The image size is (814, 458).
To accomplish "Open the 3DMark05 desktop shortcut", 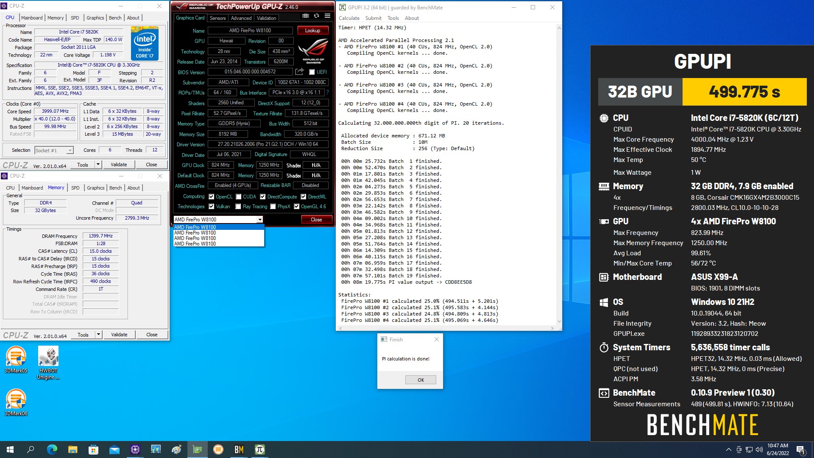I will [x=16, y=360].
